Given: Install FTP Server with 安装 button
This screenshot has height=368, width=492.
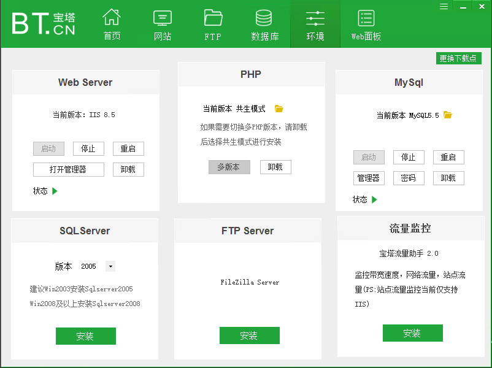Looking at the screenshot, I should pos(250,335).
